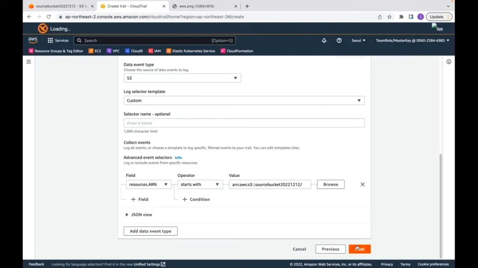The width and height of the screenshot is (478, 268).
Task: Open the Privacy footer link
Action: point(387,264)
